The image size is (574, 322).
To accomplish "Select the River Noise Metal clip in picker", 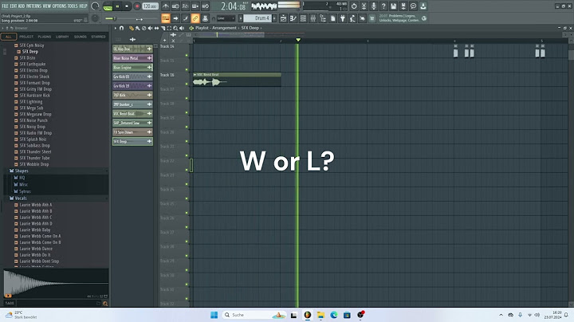I will 132,58.
